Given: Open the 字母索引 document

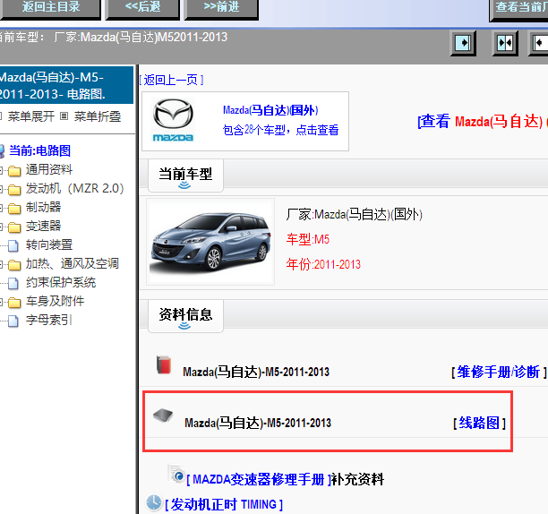Looking at the screenshot, I should [49, 320].
